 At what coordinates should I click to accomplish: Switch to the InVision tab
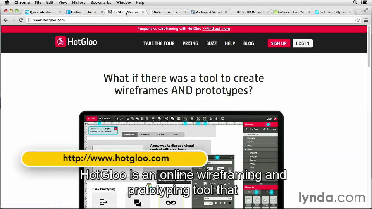coord(291,12)
